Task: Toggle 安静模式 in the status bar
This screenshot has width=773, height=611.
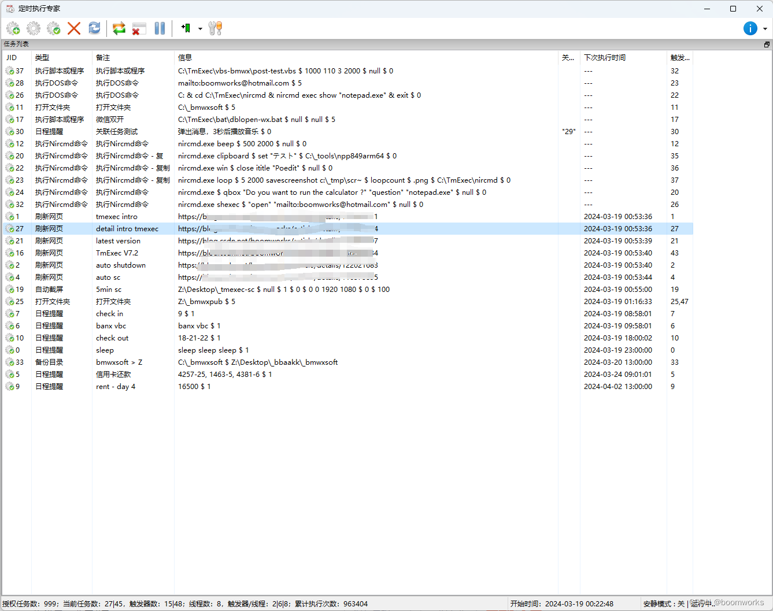Action: tap(661, 603)
